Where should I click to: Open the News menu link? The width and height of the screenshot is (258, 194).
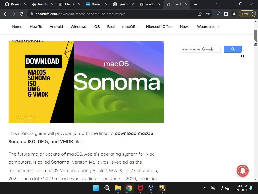pyautogui.click(x=185, y=27)
